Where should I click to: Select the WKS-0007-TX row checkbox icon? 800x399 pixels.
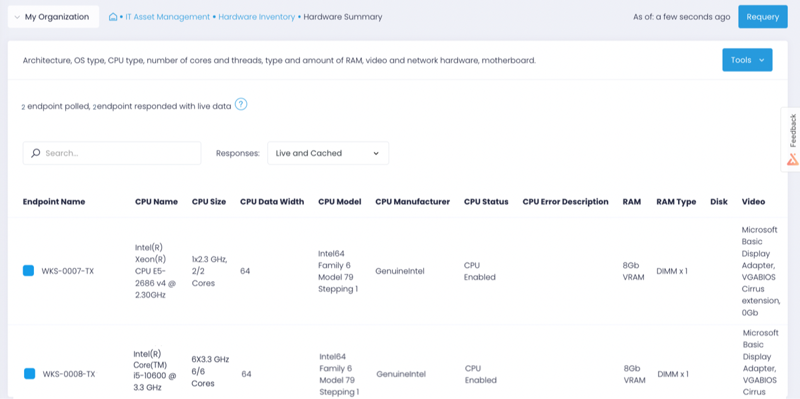29,270
